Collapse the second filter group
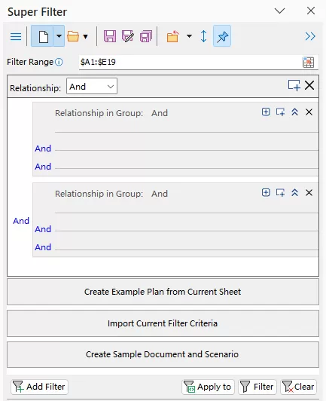This screenshot has height=401, width=326. [x=294, y=192]
